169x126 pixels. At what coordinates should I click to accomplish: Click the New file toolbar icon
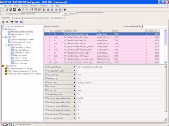pos(3,10)
